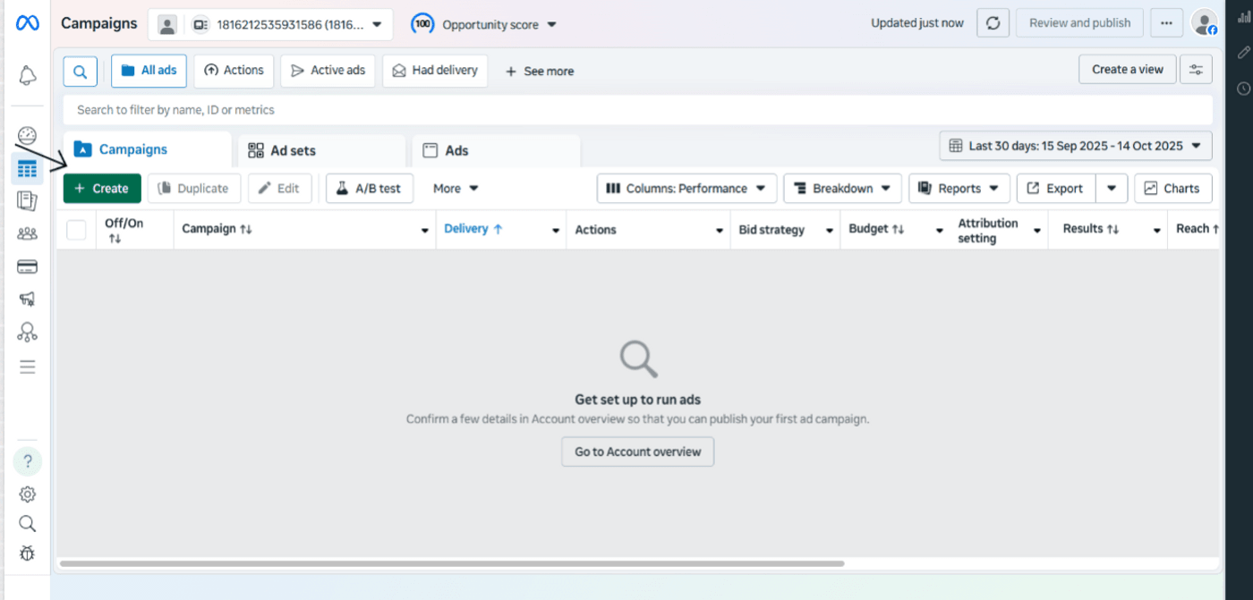
Task: Expand the Opportunity score dropdown
Action: point(484,24)
